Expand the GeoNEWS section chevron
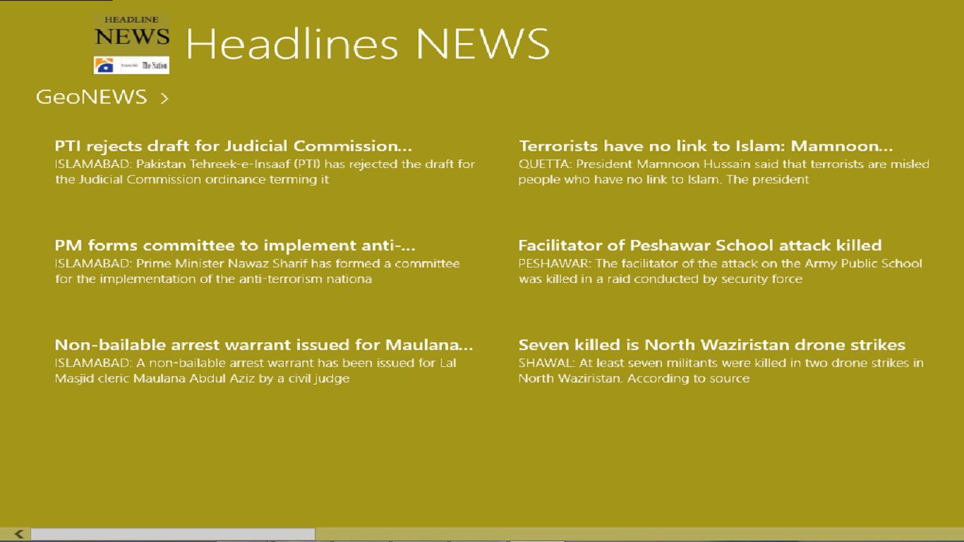Screen dimensions: 964x542 (x=163, y=98)
